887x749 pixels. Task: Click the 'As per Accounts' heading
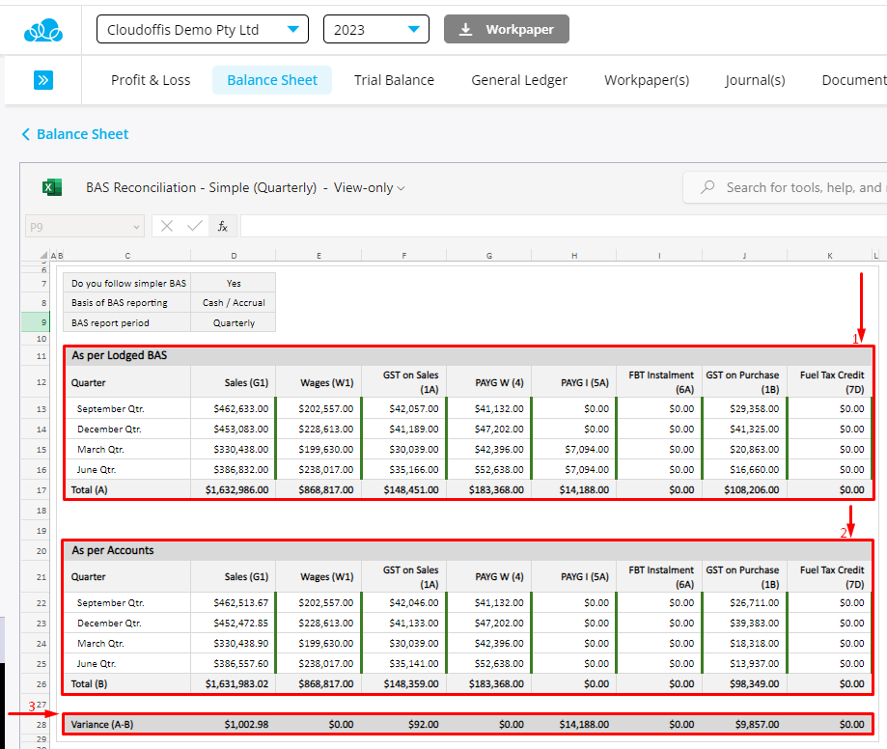click(x=113, y=550)
